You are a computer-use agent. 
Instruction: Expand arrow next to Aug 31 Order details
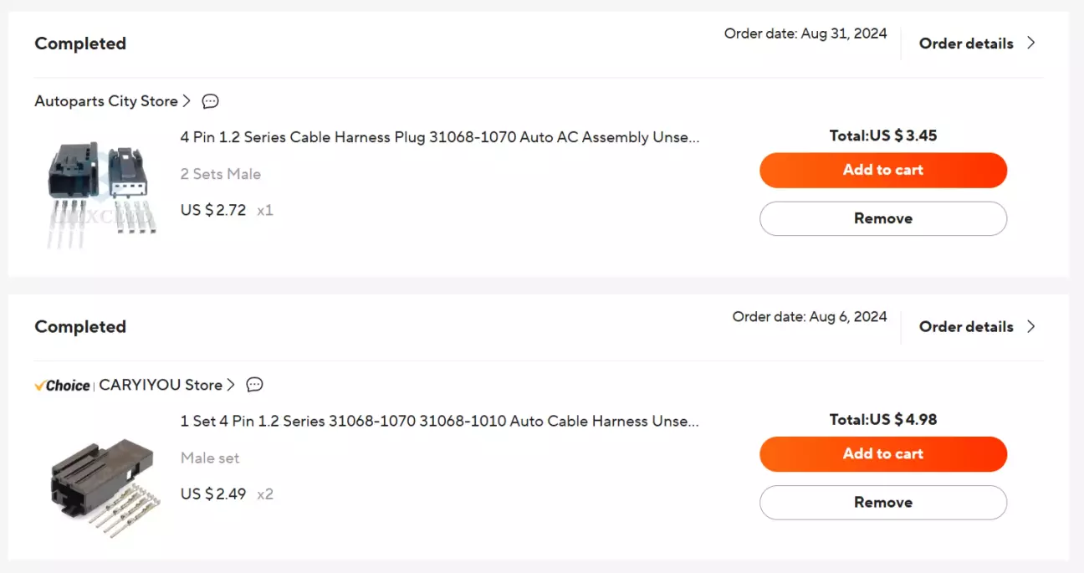(x=1031, y=43)
